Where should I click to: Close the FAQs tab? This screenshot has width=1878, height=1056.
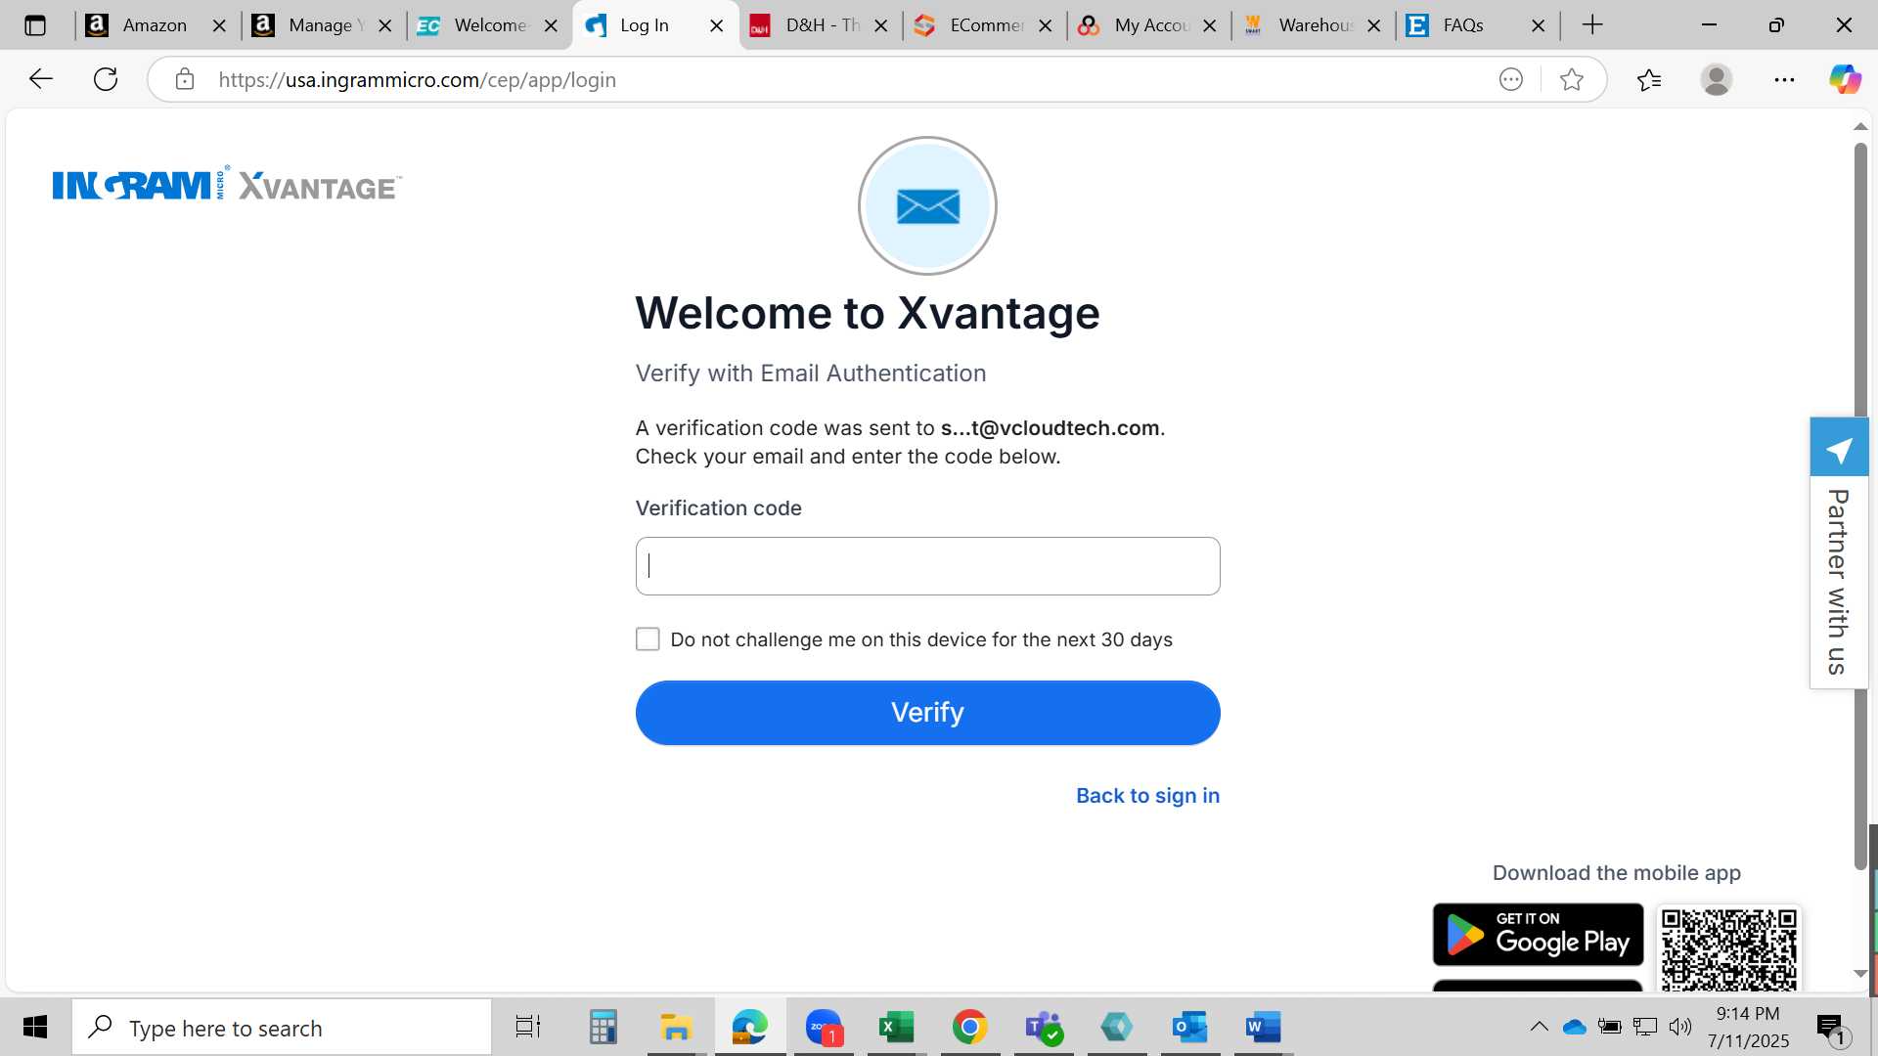1539,25
